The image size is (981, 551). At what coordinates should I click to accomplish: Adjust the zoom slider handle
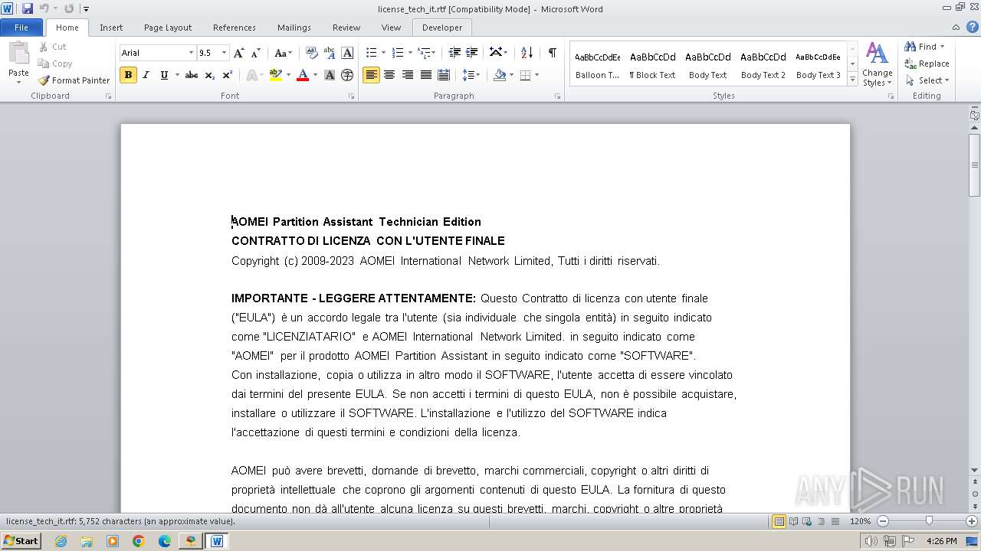[929, 521]
